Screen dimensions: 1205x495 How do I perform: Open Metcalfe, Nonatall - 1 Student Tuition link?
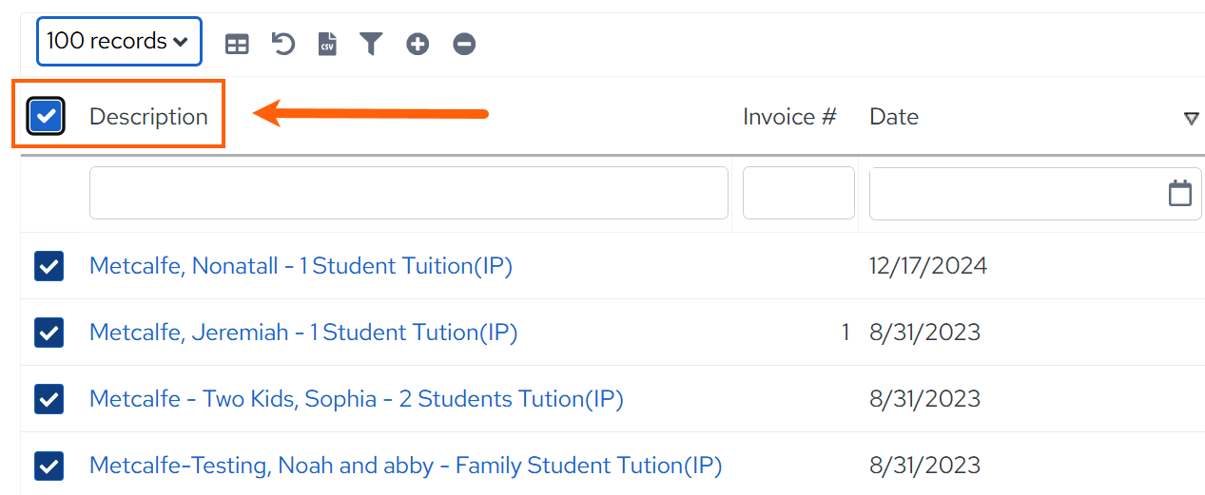(301, 266)
